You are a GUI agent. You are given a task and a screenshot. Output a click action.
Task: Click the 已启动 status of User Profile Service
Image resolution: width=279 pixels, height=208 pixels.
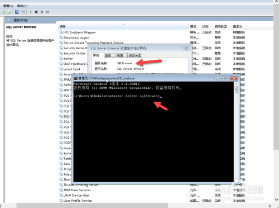point(207,201)
